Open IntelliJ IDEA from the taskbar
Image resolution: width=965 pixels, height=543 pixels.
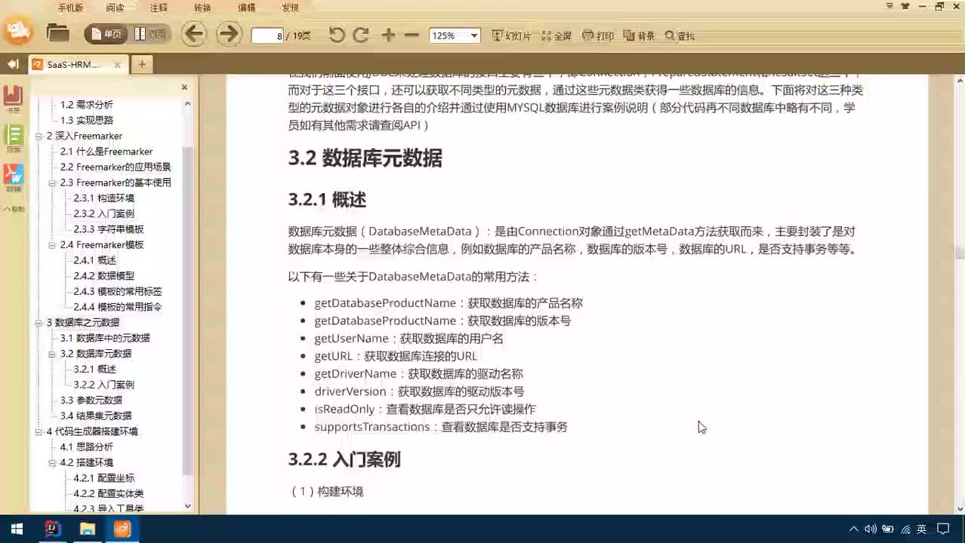pyautogui.click(x=52, y=529)
